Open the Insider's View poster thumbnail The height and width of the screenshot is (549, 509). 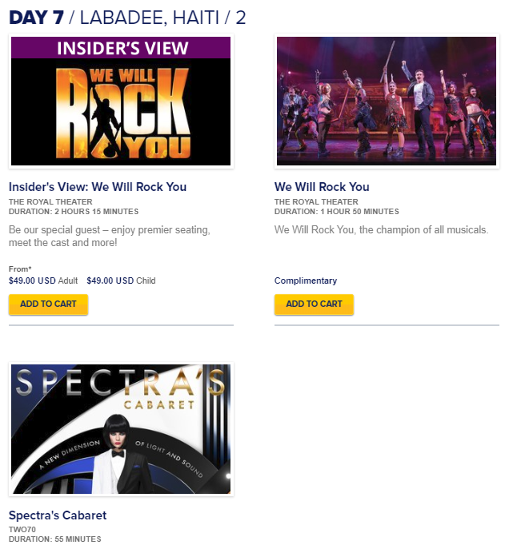click(121, 101)
